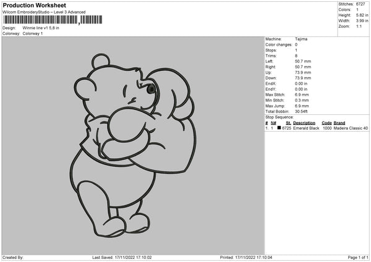Image resolution: width=371 pixels, height=262 pixels.
Task: Click the EndX value 0.00 in
Action: coord(301,83)
